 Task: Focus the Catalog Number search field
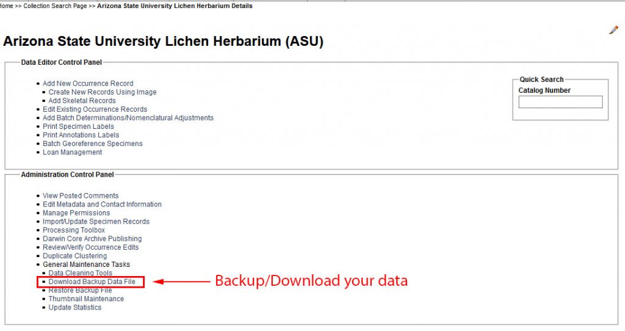560,102
